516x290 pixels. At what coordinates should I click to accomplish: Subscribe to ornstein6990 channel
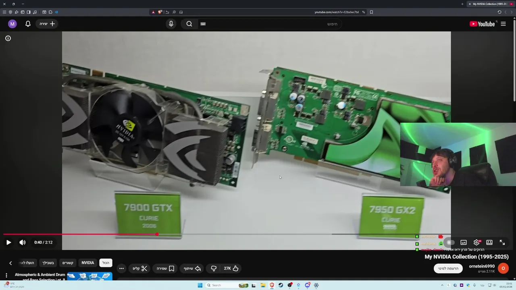(x=448, y=269)
